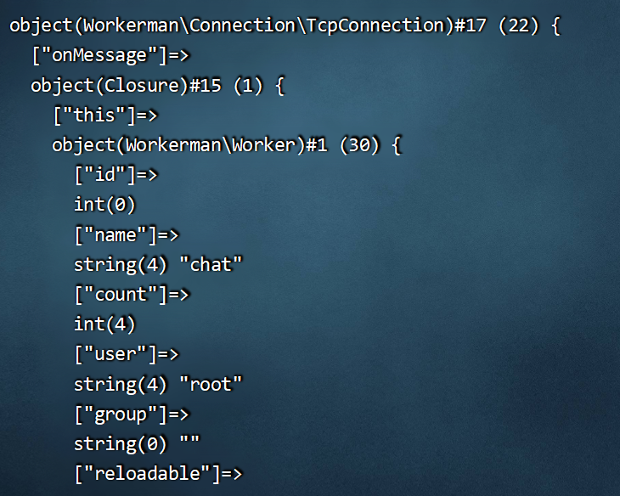Click the string value "root"
The image size is (620, 496).
[x=211, y=384]
